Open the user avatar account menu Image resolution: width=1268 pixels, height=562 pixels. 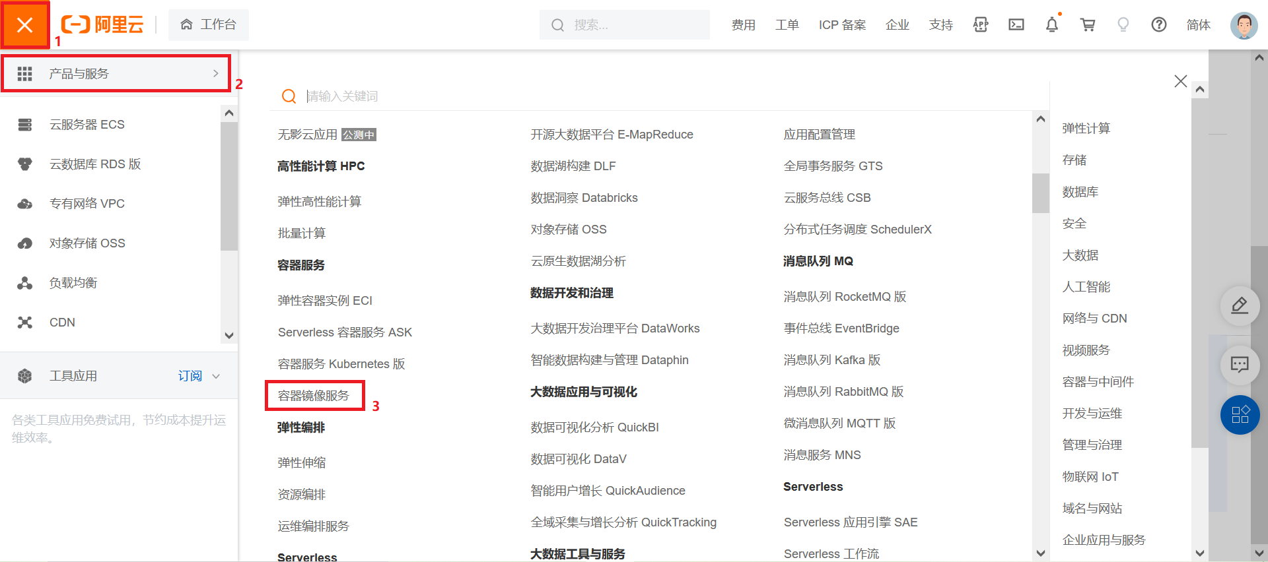pyautogui.click(x=1244, y=25)
